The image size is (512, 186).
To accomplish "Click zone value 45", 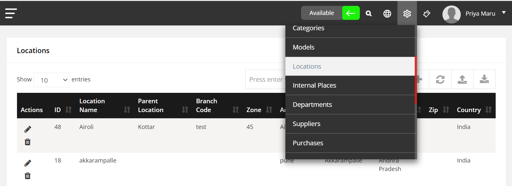I will click(x=250, y=127).
